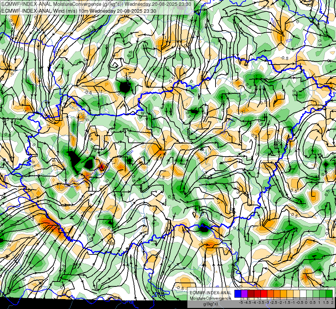Image resolution: width=336 pixels, height=309 pixels.
Task: Select the light orange swatch between -1.5 and -1
Action: pyautogui.click(x=290, y=294)
